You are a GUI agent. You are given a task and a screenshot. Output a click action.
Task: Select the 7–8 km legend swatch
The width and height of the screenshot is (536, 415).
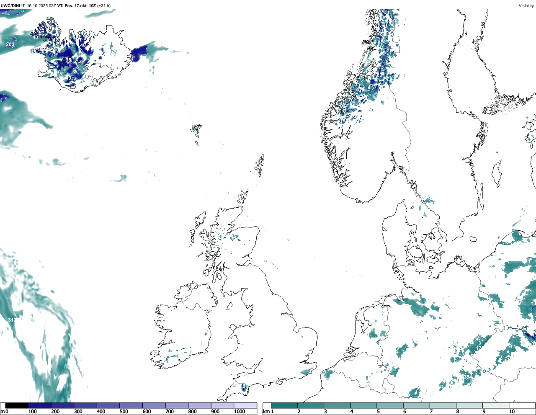pos(443,405)
